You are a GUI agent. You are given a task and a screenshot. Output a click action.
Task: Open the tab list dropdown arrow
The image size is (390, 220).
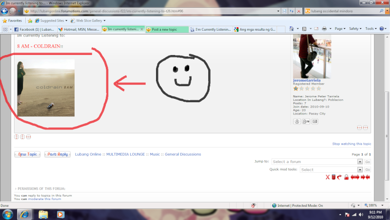(x=11, y=29)
